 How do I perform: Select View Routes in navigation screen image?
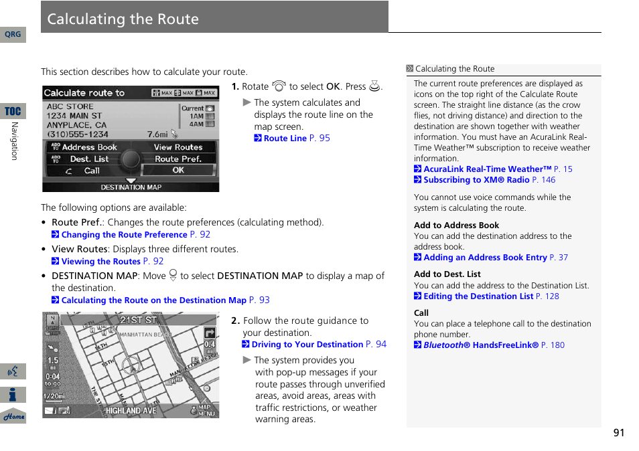click(x=178, y=147)
